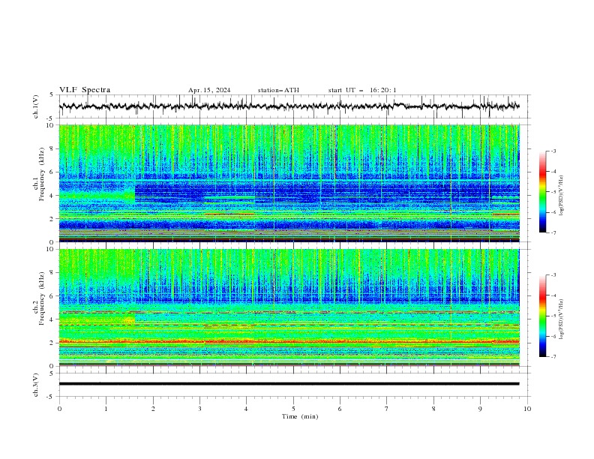Click the time axis tick labeled 5
Image resolution: width=594 pixels, height=459 pixels.
tap(293, 409)
